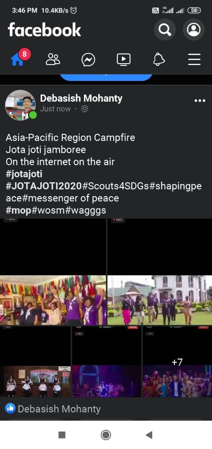The width and height of the screenshot is (212, 449).
Task: Open the profile account icon
Action: point(194,29)
